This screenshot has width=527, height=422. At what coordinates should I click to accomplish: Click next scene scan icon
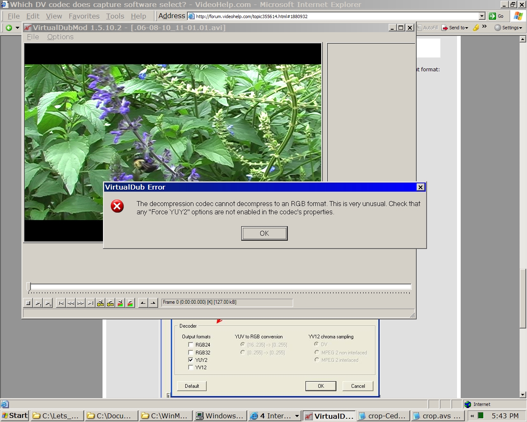point(130,303)
